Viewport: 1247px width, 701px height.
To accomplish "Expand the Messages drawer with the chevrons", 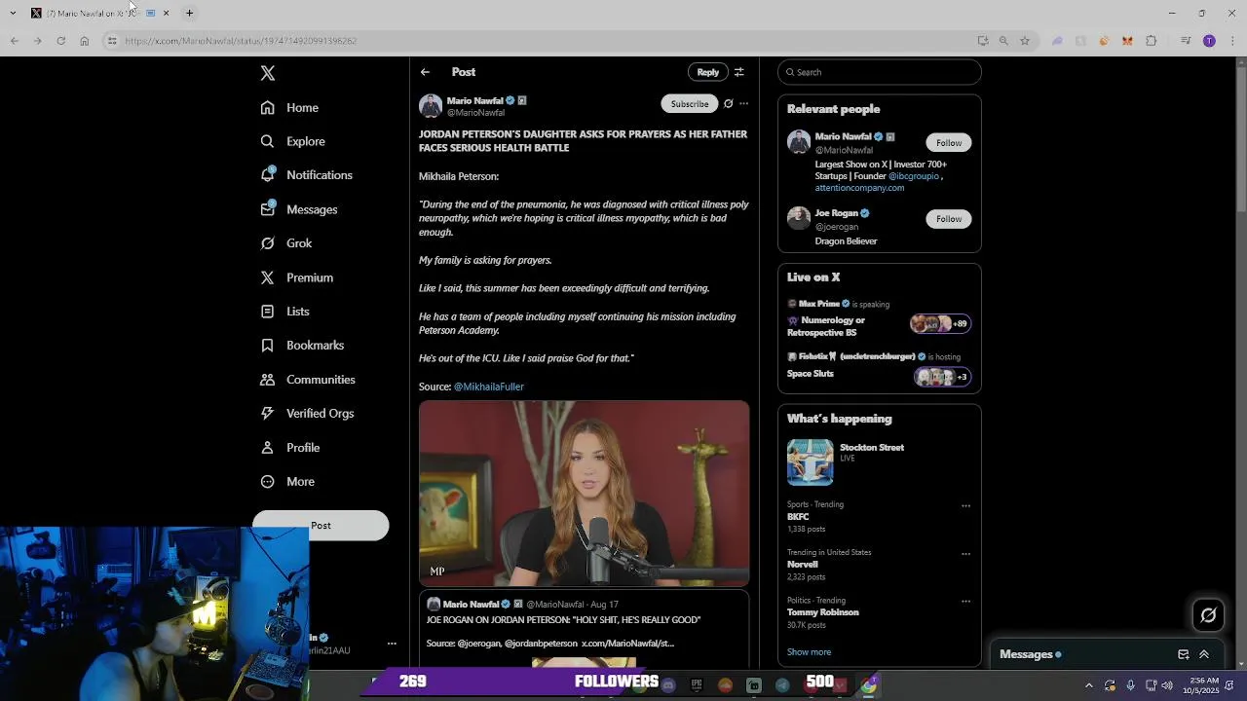I will click(x=1204, y=654).
